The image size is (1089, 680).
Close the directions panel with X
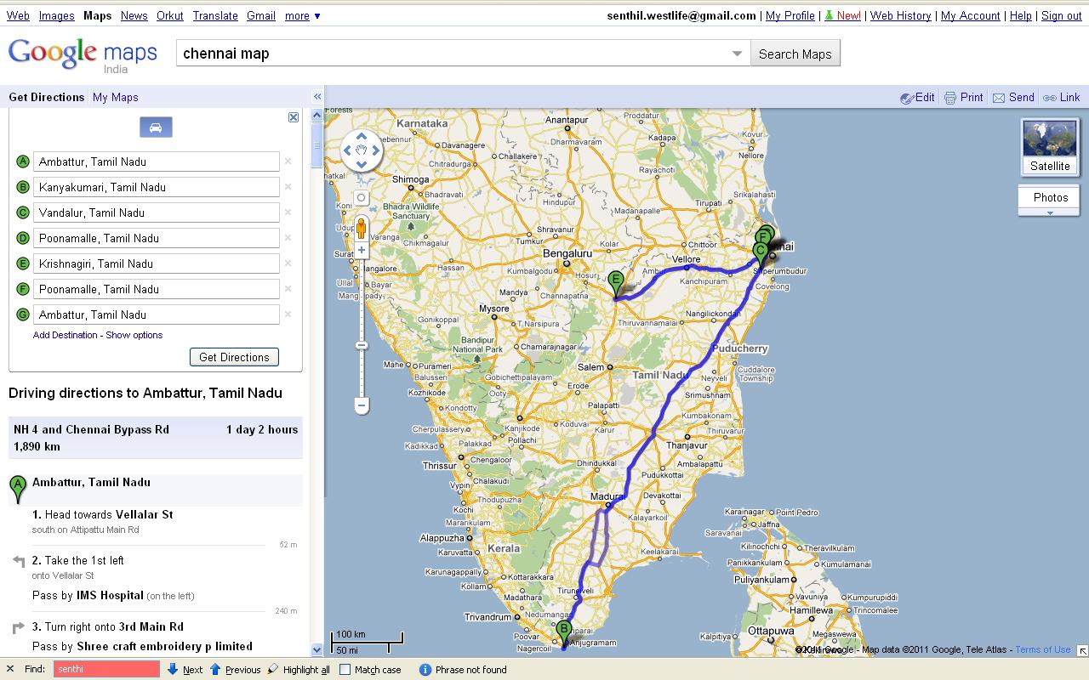(x=294, y=117)
